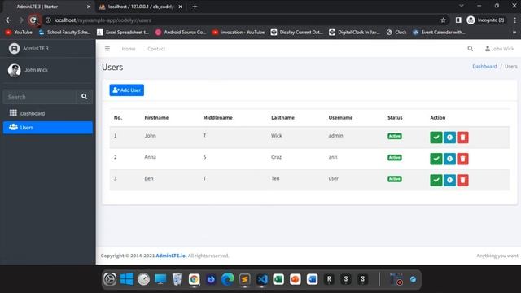Viewport: 521px width, 293px height.
Task: Open Dashboard in the sidebar
Action: point(47,113)
